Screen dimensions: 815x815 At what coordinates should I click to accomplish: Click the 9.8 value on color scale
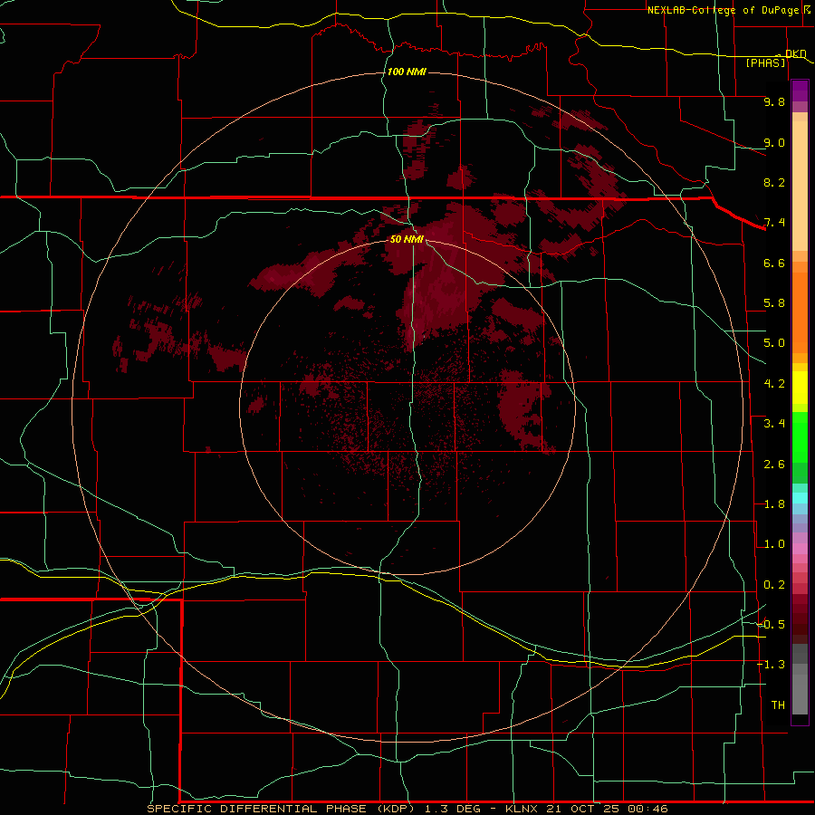pyautogui.click(x=774, y=101)
